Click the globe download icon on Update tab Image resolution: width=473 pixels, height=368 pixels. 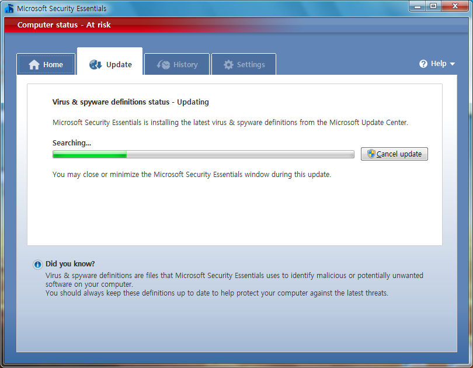click(96, 65)
